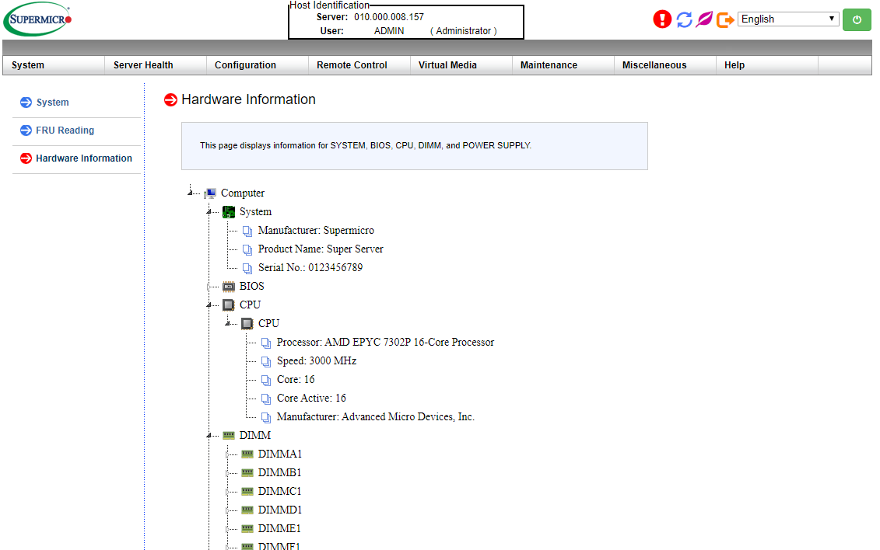
Task: Select 'Core Active: 16' row
Action: coord(311,398)
